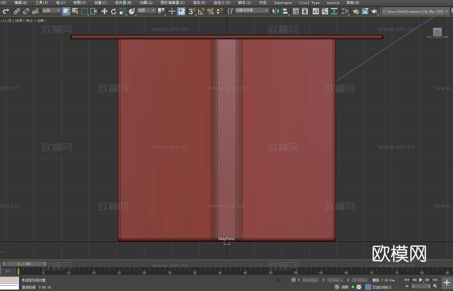Image resolution: width=453 pixels, height=291 pixels.
Task: Open Time Configuration clock icon
Action: coord(435,286)
